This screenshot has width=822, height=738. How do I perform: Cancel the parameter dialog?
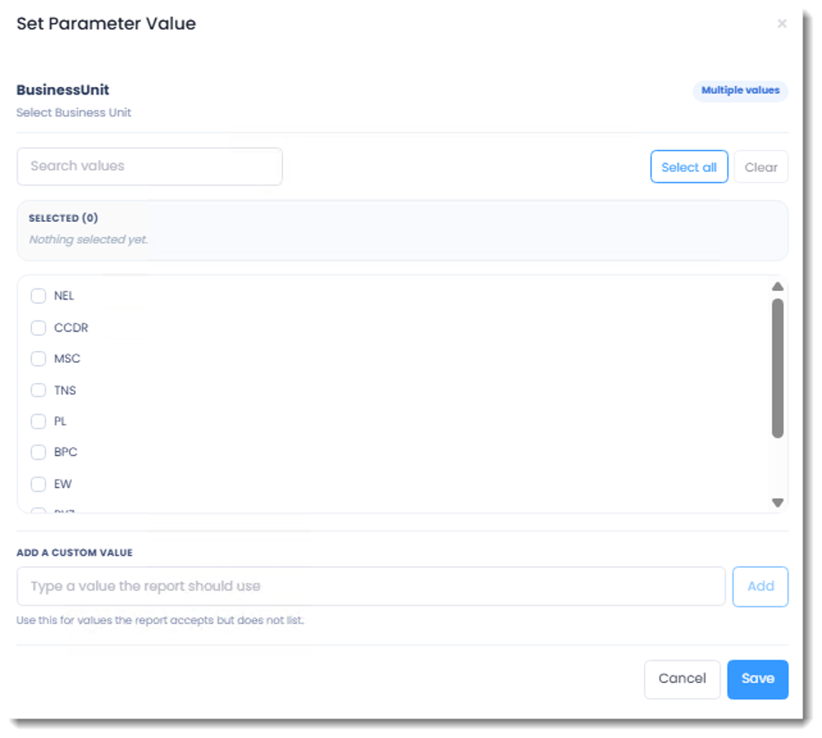[682, 679]
